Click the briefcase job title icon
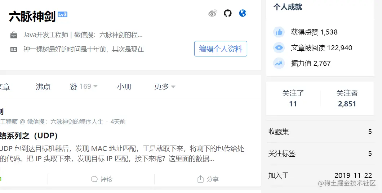 pyautogui.click(x=14, y=35)
